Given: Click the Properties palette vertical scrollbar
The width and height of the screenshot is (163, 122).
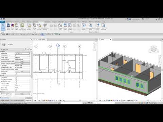Looking at the screenshot, I should tap(32, 65).
